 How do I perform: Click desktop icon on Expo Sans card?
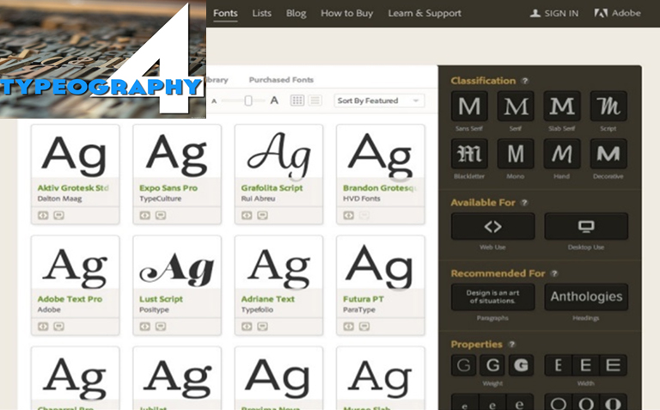(161, 216)
